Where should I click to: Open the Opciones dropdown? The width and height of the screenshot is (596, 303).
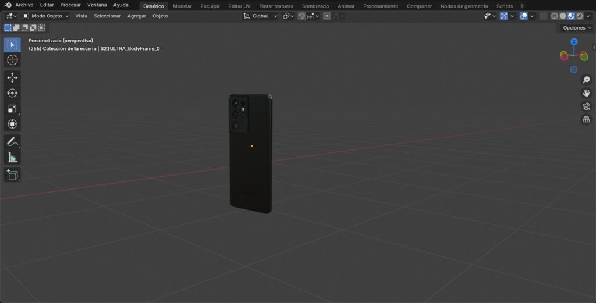(577, 28)
